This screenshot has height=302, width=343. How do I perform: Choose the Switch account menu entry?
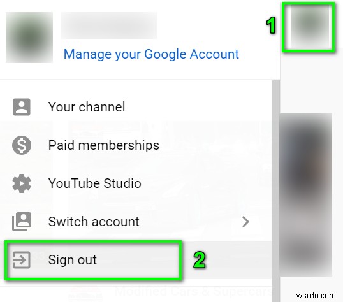[136, 222]
